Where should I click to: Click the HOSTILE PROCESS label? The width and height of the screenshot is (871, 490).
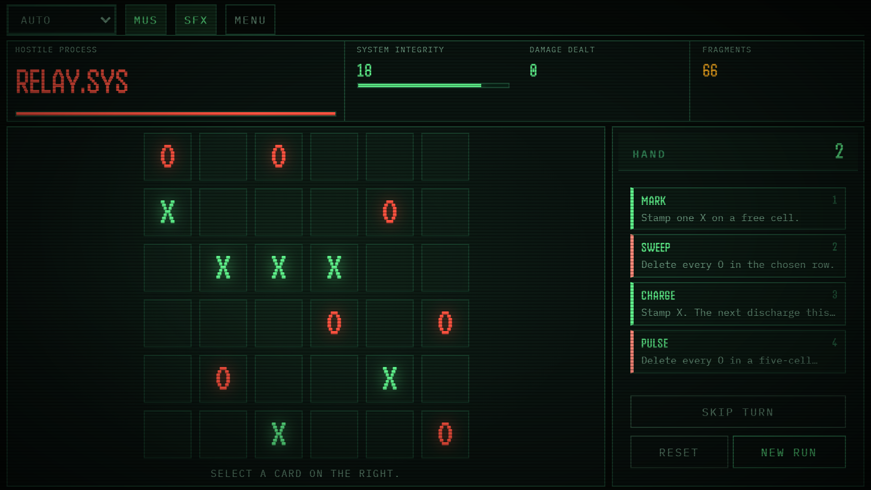tap(56, 50)
